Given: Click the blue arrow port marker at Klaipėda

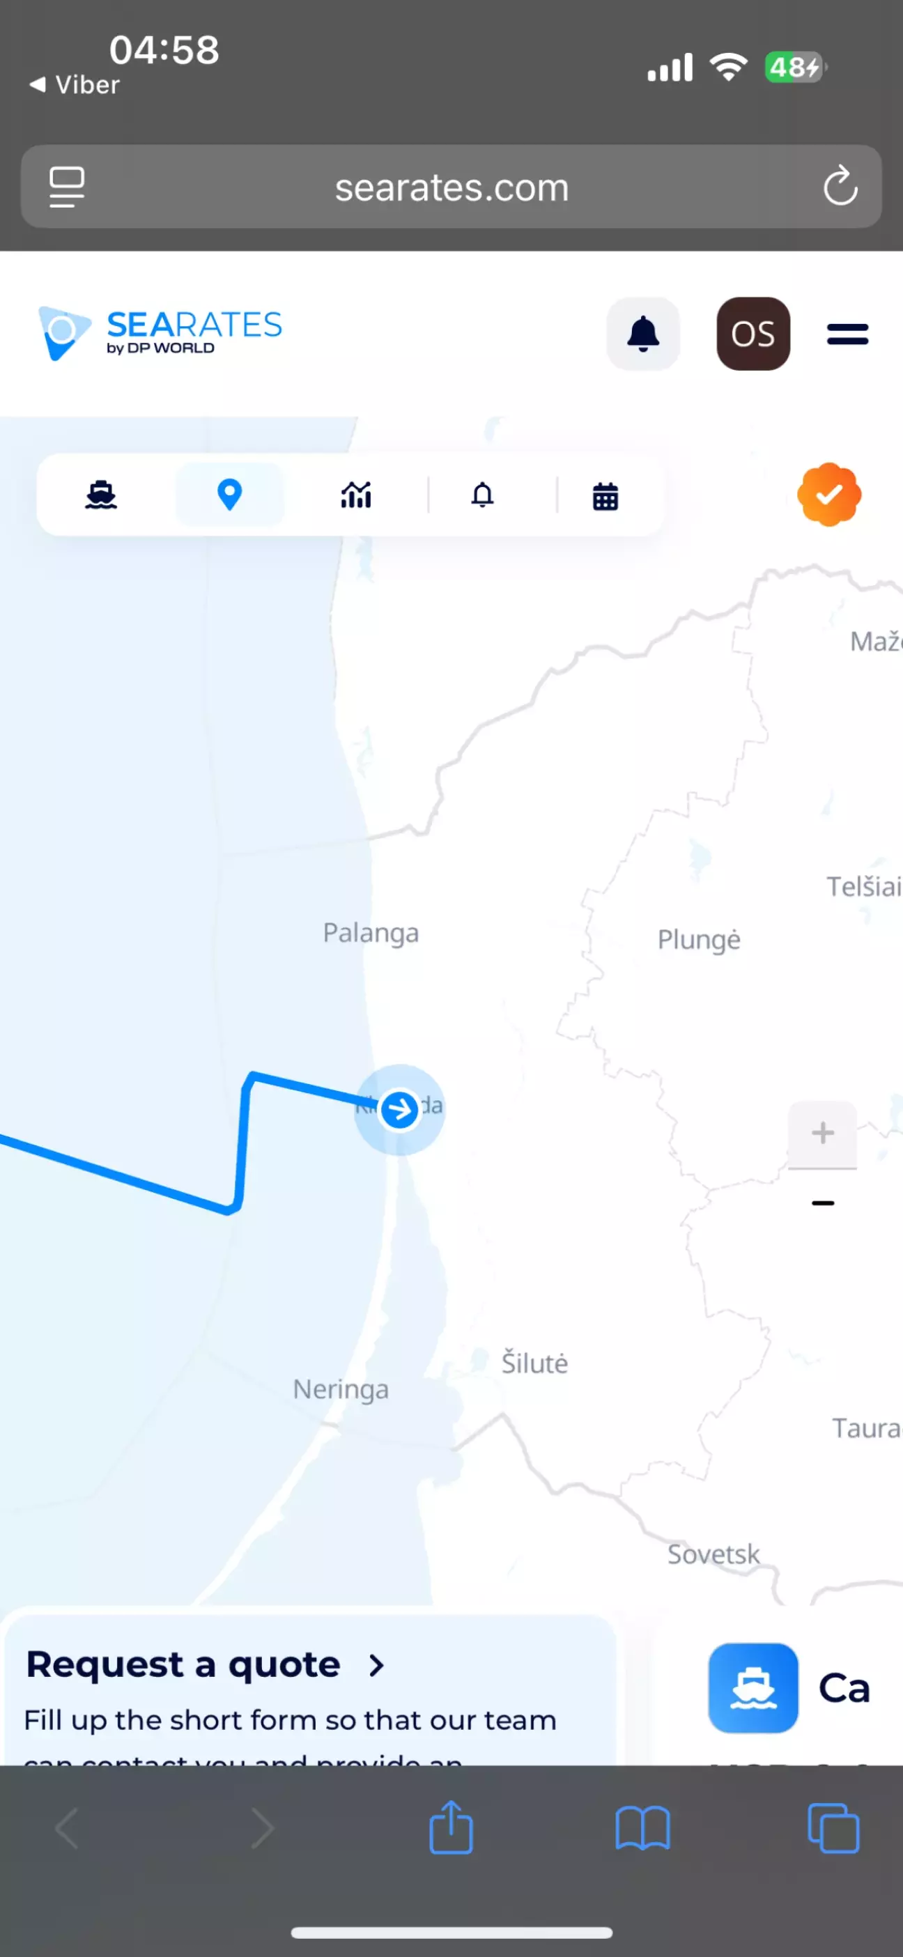Looking at the screenshot, I should coord(399,1110).
